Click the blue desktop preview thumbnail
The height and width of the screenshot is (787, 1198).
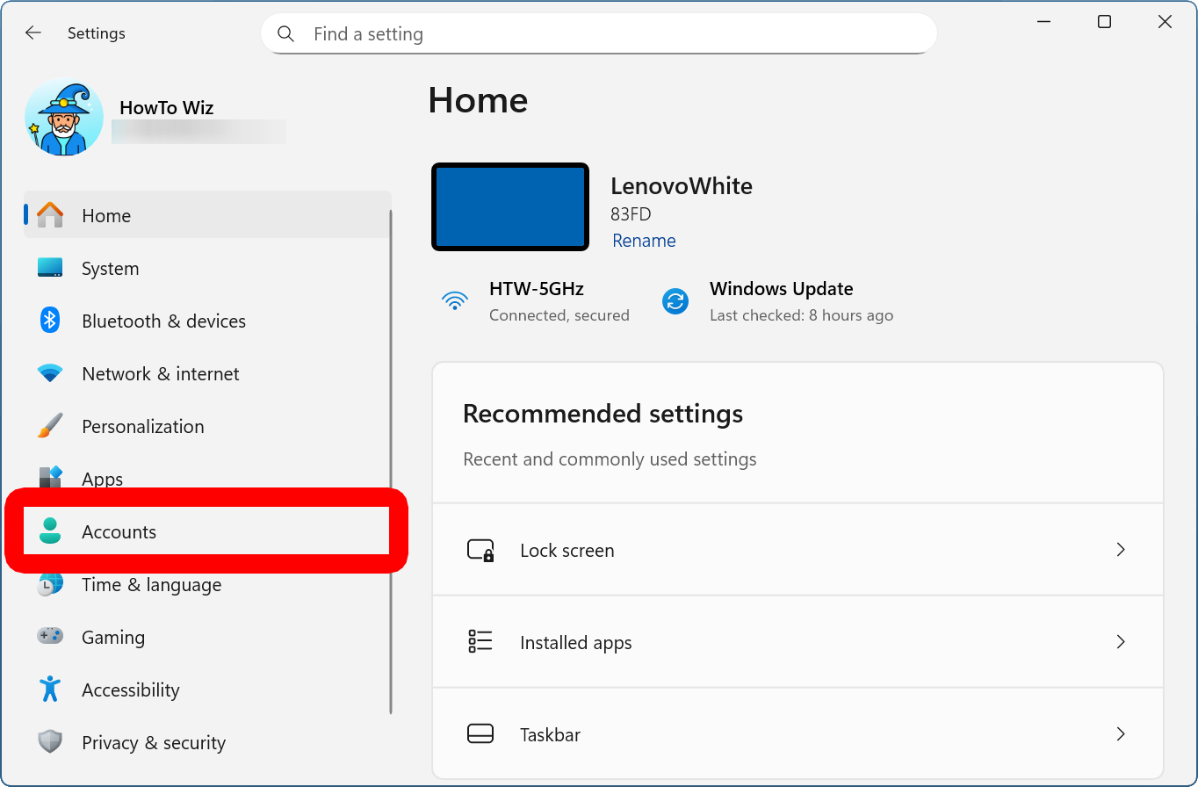[510, 207]
